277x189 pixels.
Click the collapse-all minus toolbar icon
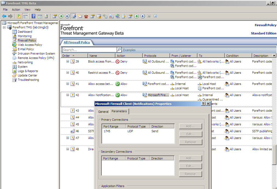[x=155, y=16]
